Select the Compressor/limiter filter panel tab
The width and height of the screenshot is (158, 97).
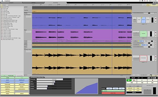[x=37, y=77]
